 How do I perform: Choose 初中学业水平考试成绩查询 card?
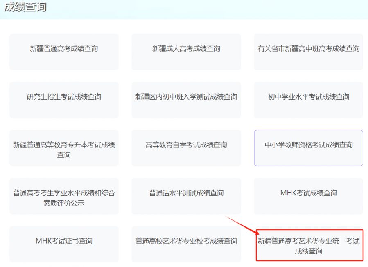point(308,100)
